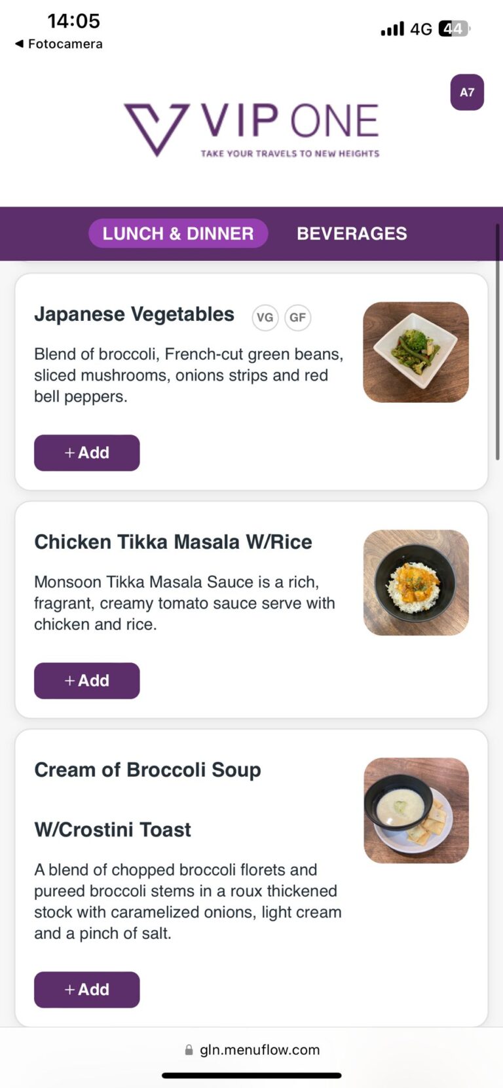503x1088 pixels.
Task: Open the Japanese Vegetables photo
Action: (x=416, y=352)
